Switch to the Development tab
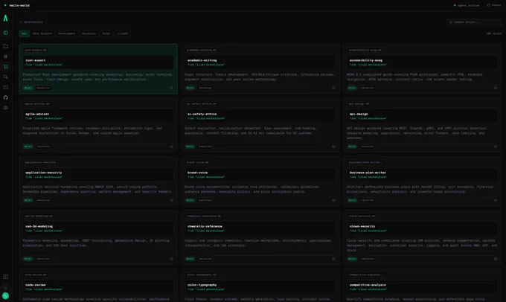 (x=66, y=33)
